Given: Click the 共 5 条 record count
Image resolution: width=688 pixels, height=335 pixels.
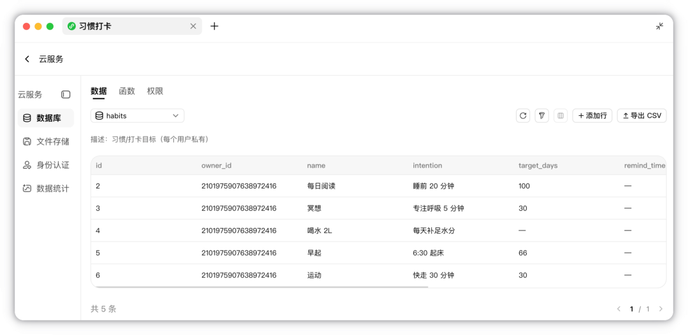Looking at the screenshot, I should (x=104, y=309).
